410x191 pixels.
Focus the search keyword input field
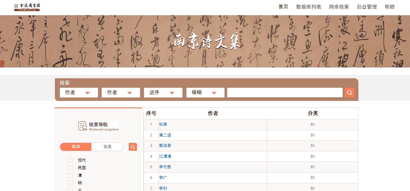coord(285,92)
